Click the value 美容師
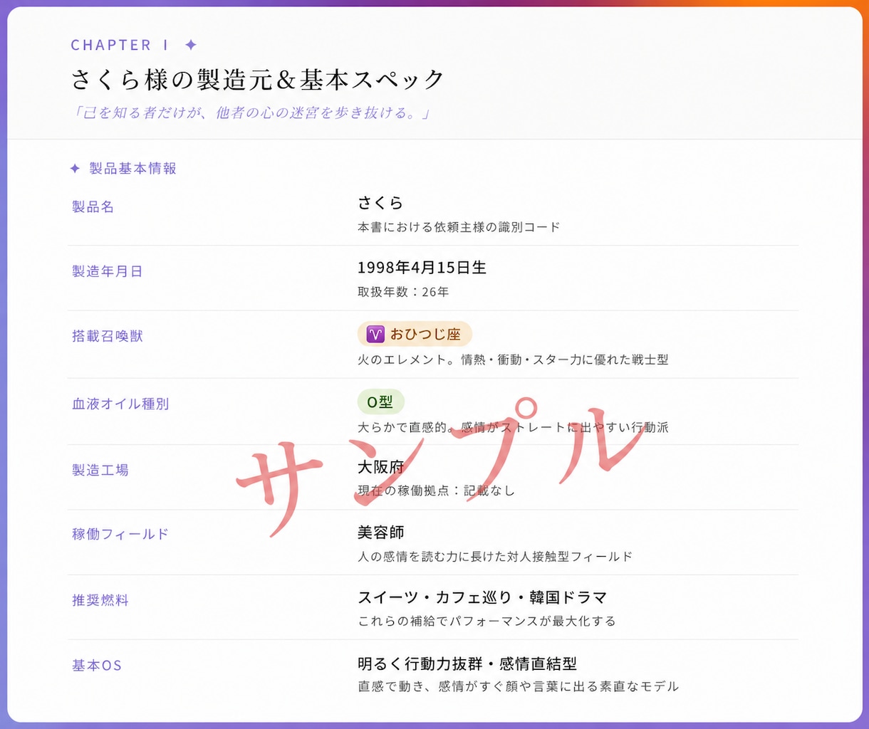The height and width of the screenshot is (729, 869). [x=380, y=532]
